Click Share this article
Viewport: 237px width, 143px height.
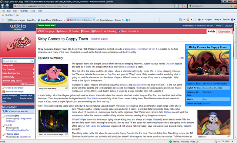pos(128,31)
